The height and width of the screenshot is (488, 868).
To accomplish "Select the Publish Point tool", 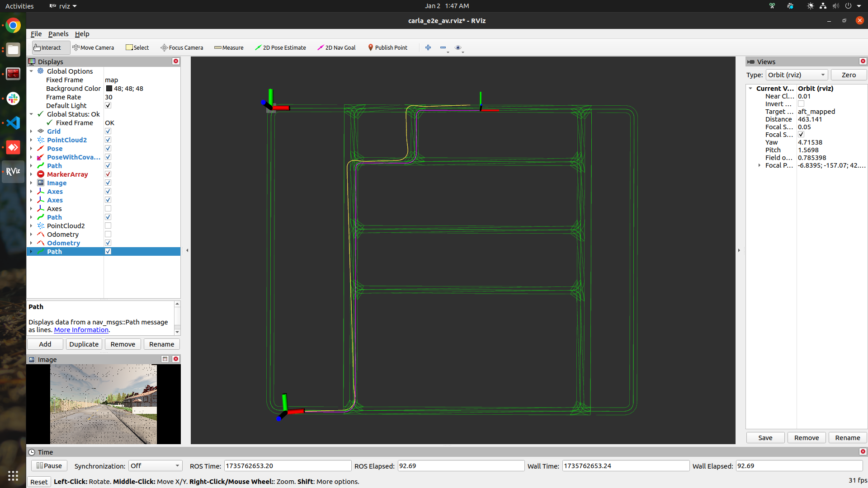I will [x=387, y=47].
